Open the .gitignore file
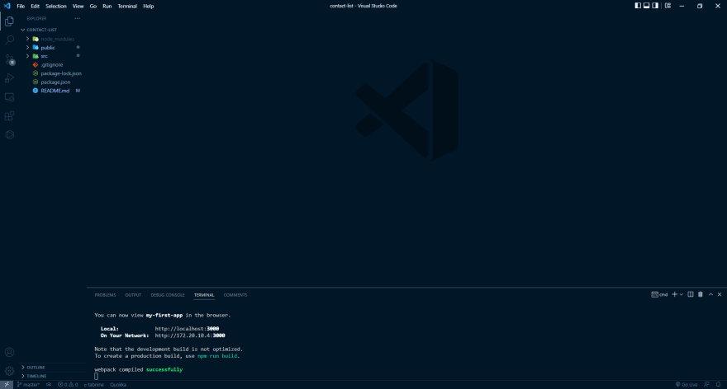Viewport: 727px width, 389px height. pos(52,65)
